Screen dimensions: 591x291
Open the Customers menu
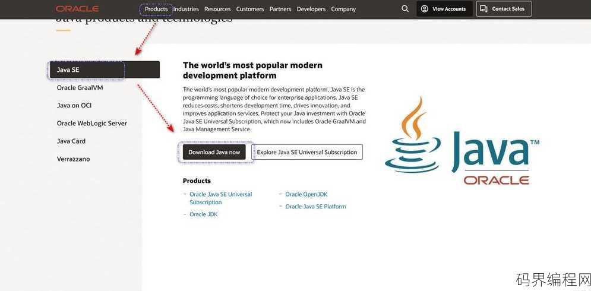point(250,9)
